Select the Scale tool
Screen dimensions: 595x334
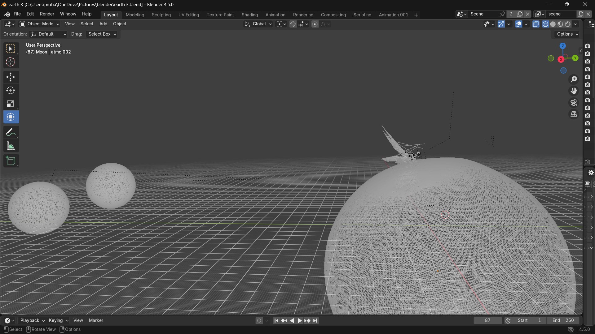11,104
